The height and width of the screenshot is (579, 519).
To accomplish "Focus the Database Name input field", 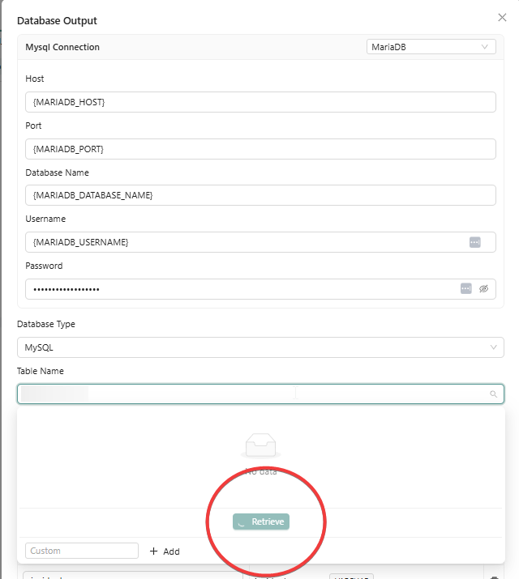I will [260, 195].
